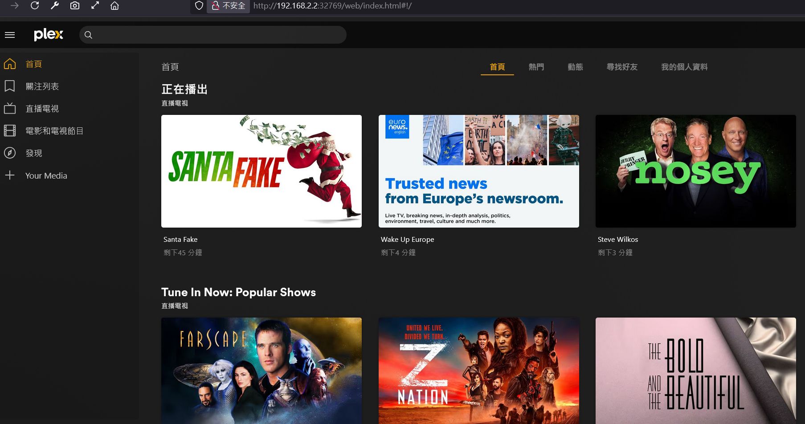
Task: Click the film strip icon
Action: click(x=10, y=130)
